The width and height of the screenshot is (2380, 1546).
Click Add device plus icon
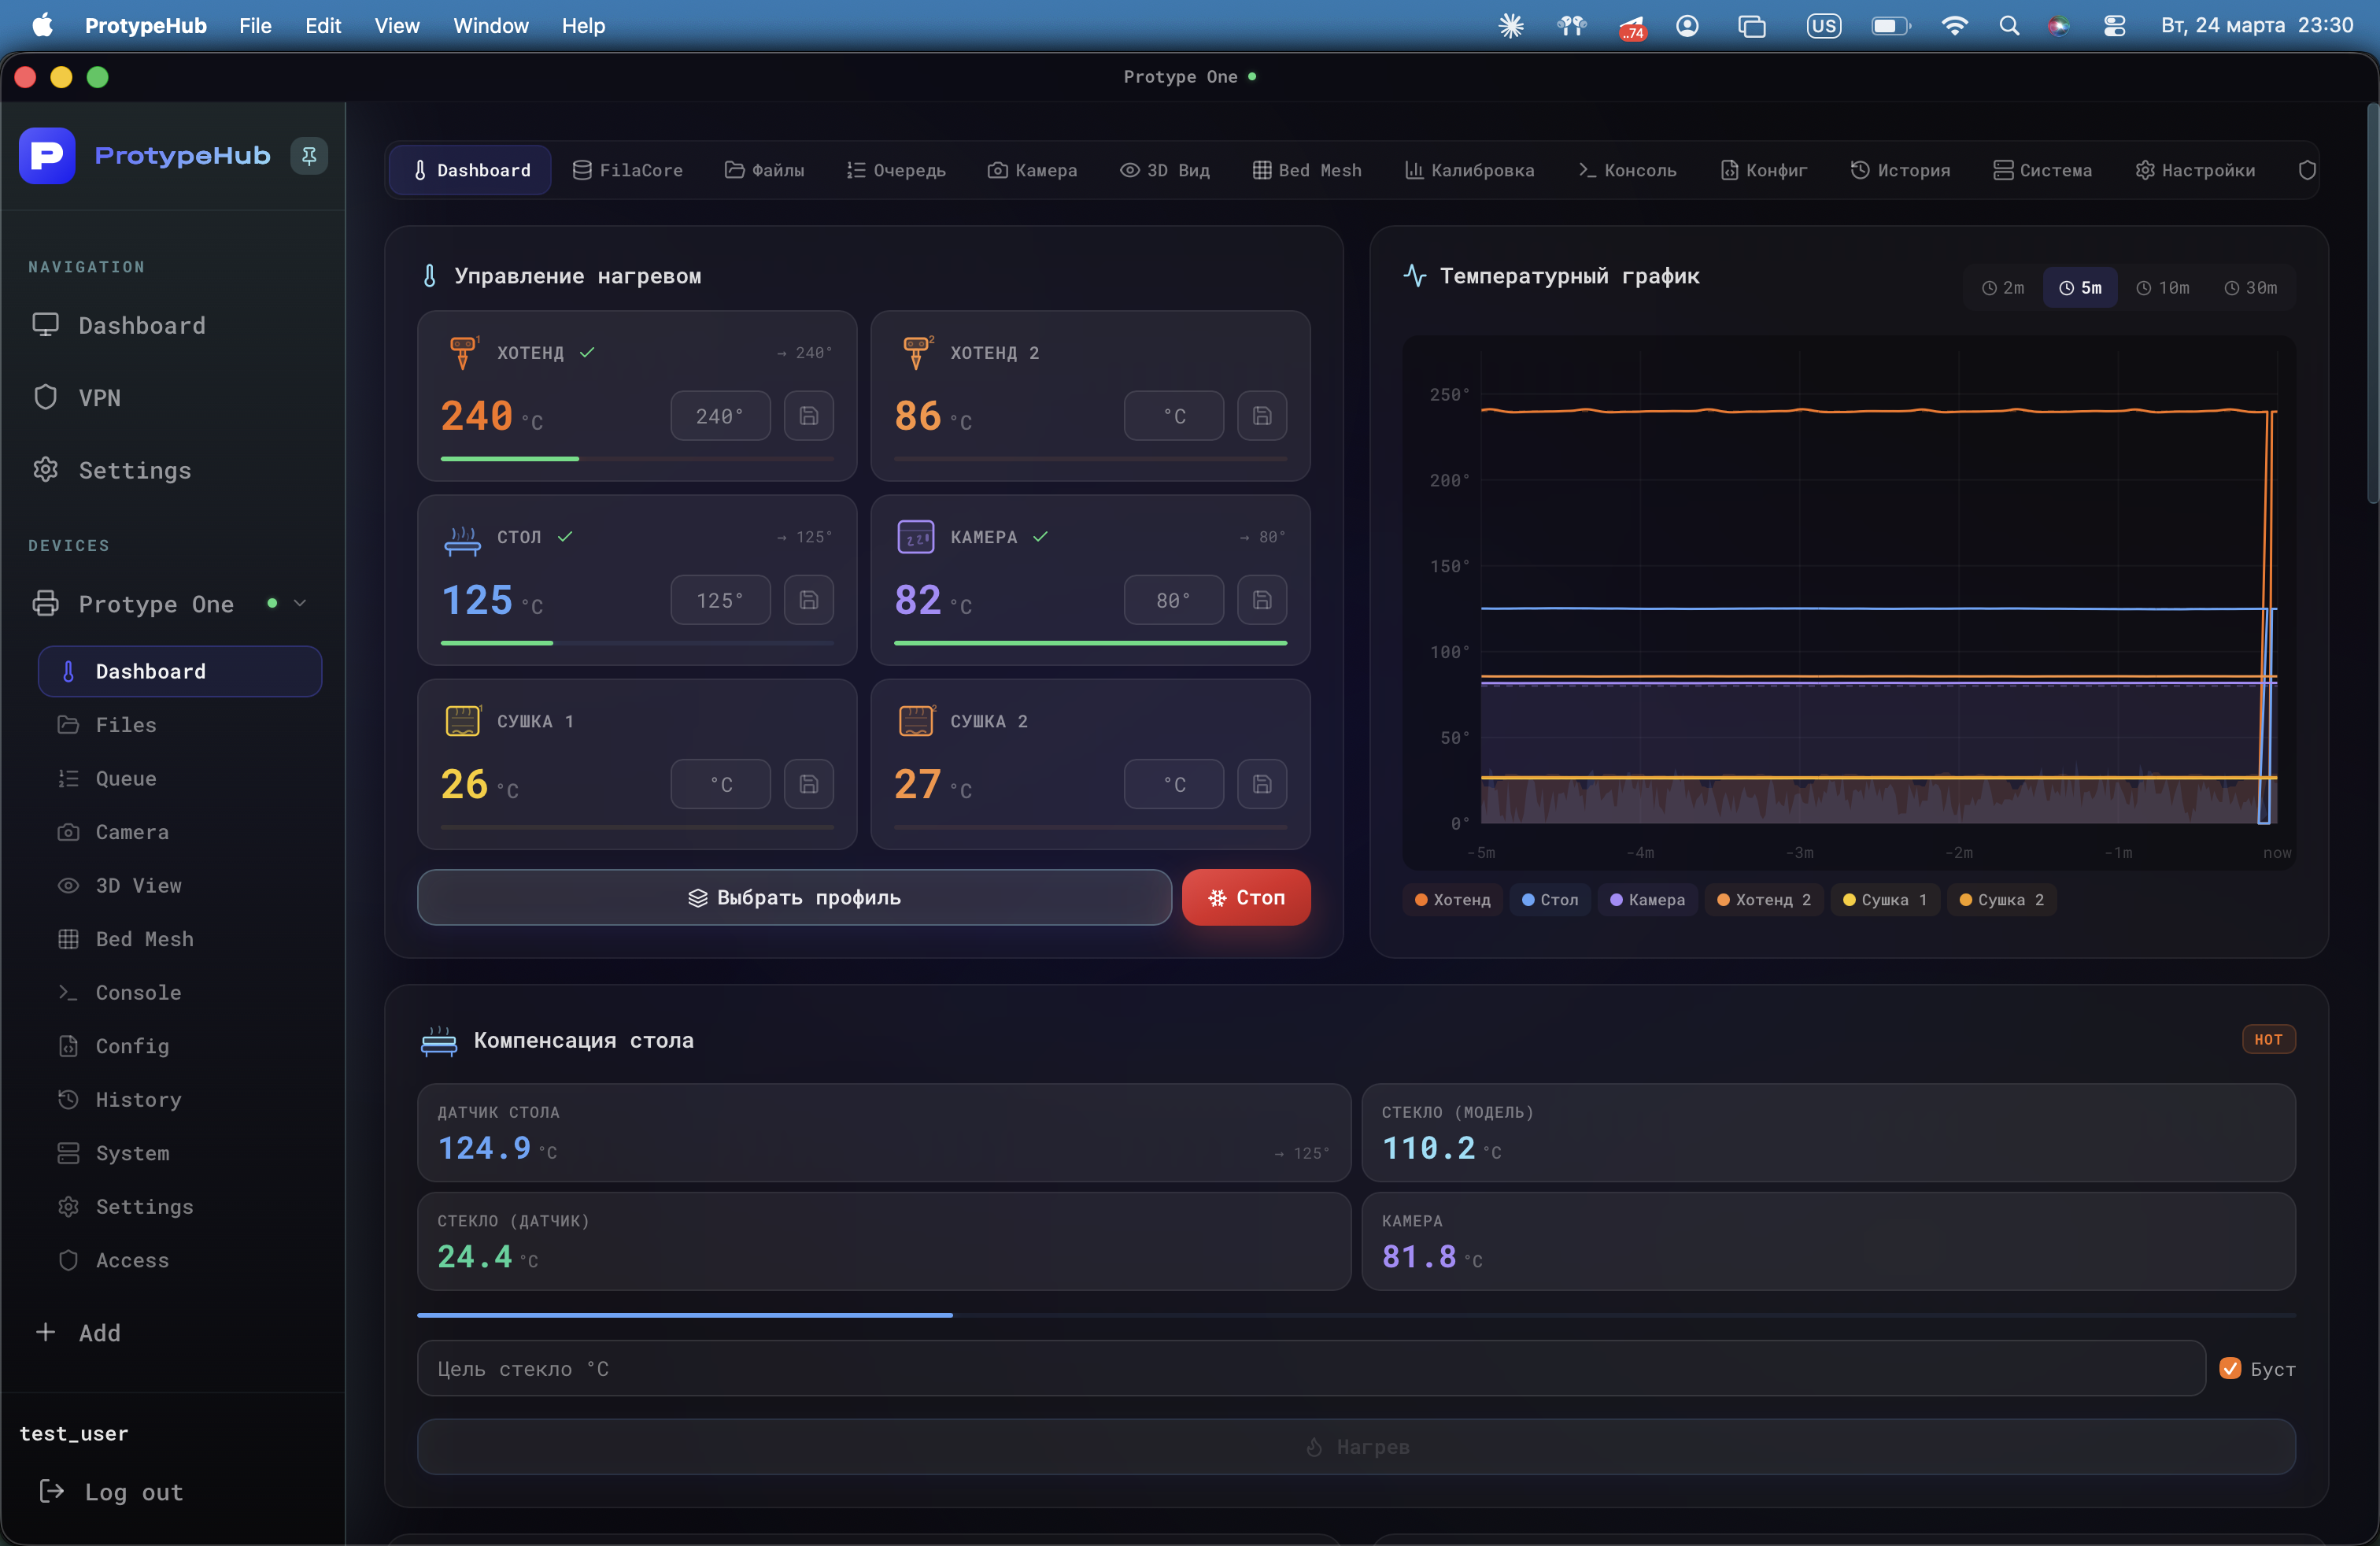(x=46, y=1332)
